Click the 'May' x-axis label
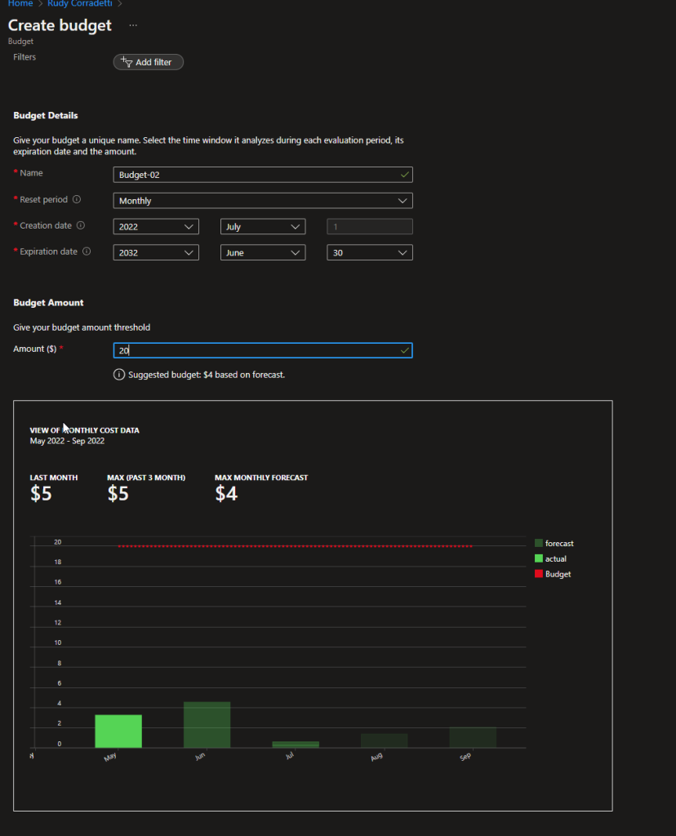676x836 pixels. [x=110, y=757]
